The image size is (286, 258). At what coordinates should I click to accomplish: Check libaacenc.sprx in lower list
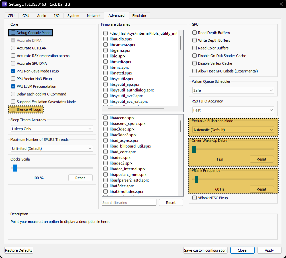tap(105, 118)
